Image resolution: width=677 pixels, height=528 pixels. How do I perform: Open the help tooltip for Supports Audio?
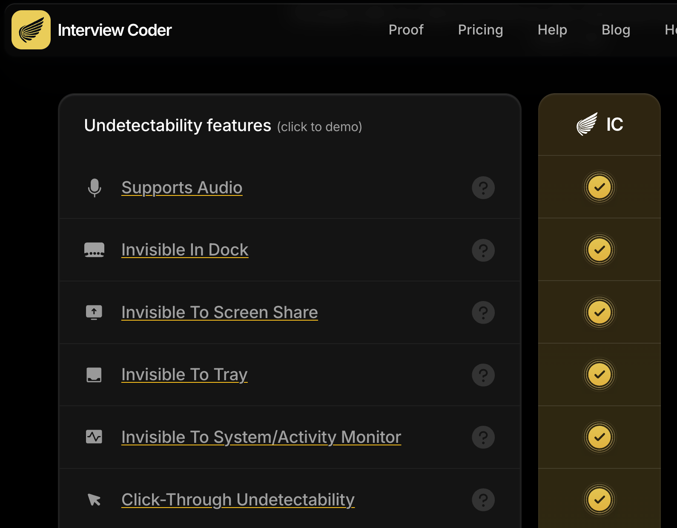coord(483,188)
